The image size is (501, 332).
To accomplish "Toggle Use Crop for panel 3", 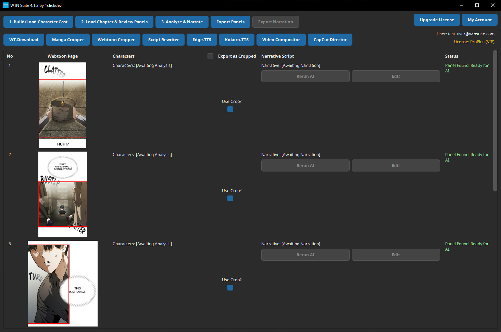I will (x=230, y=287).
